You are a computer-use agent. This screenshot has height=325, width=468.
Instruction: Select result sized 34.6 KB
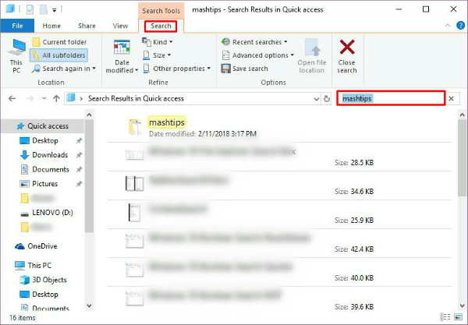(x=279, y=185)
